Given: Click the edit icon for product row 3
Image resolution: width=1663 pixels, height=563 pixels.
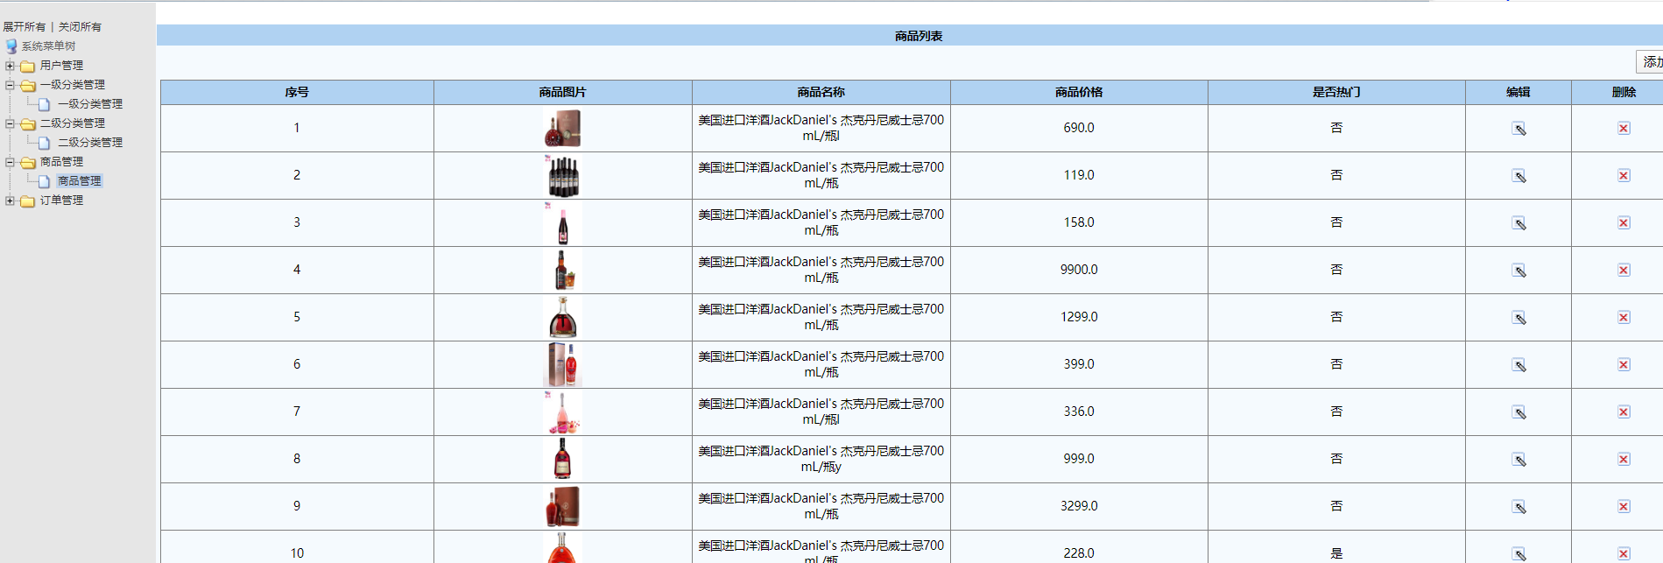Looking at the screenshot, I should (x=1519, y=223).
